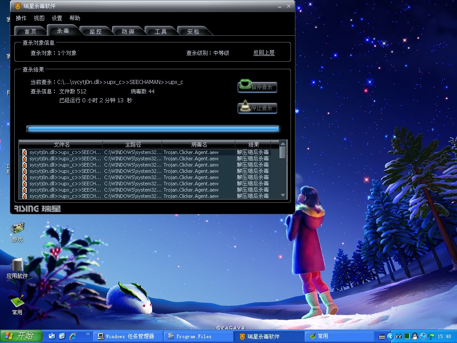This screenshot has height=343, width=457.
Task: Open the 设置 menu
Action: [57, 18]
